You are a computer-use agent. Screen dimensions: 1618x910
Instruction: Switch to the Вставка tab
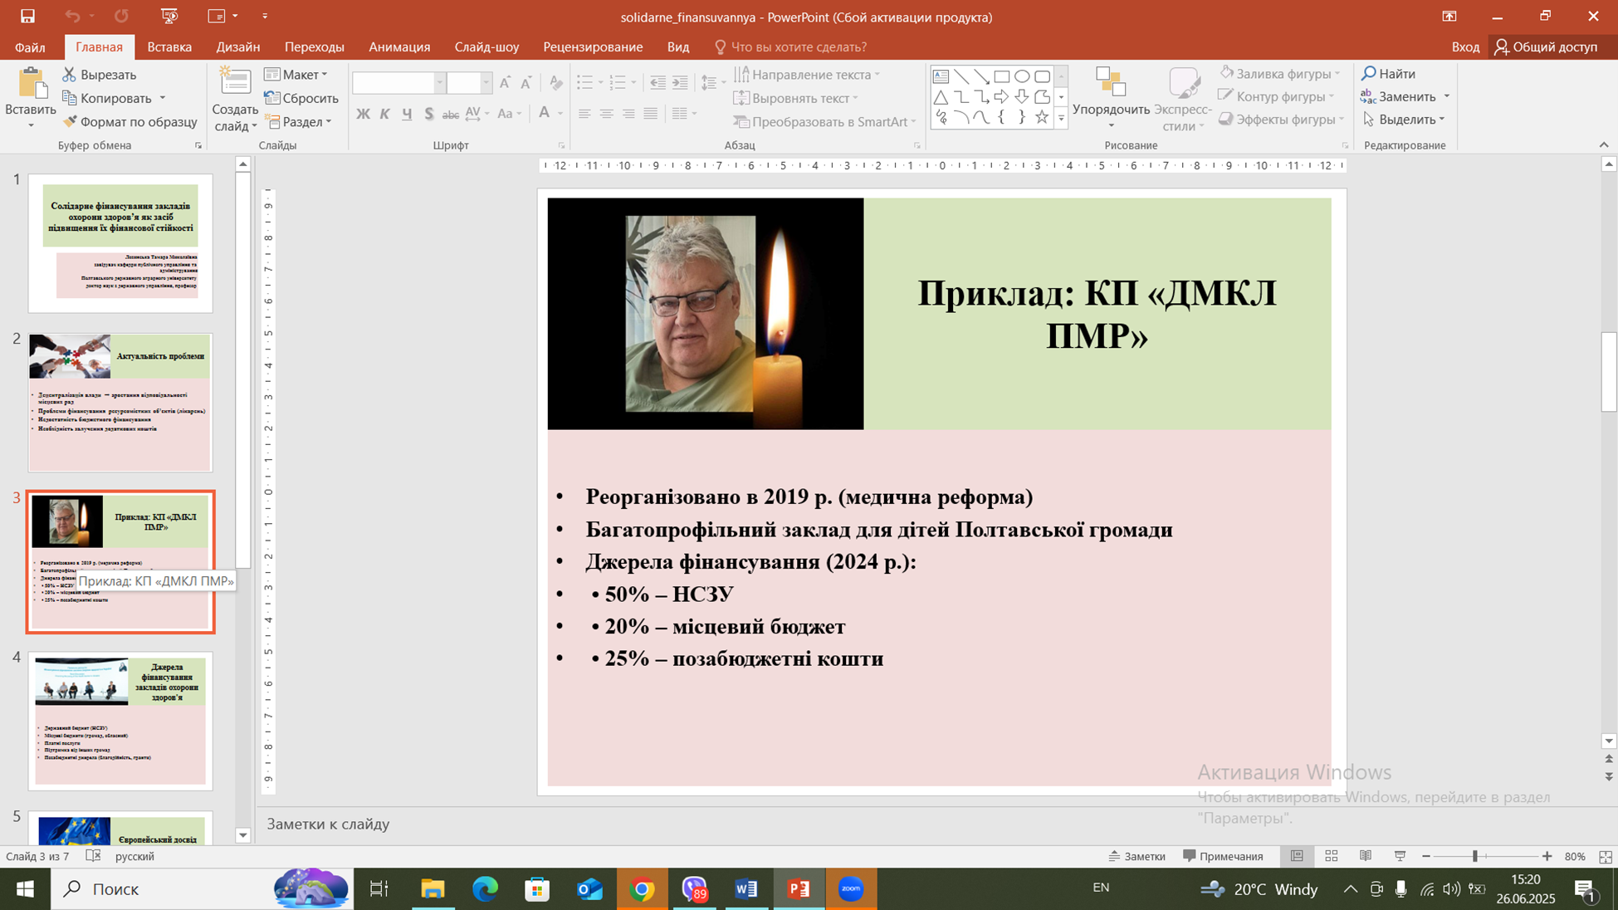(x=169, y=47)
